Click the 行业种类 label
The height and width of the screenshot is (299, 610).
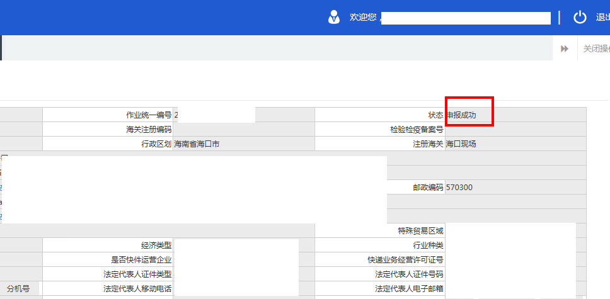pyautogui.click(x=428, y=245)
